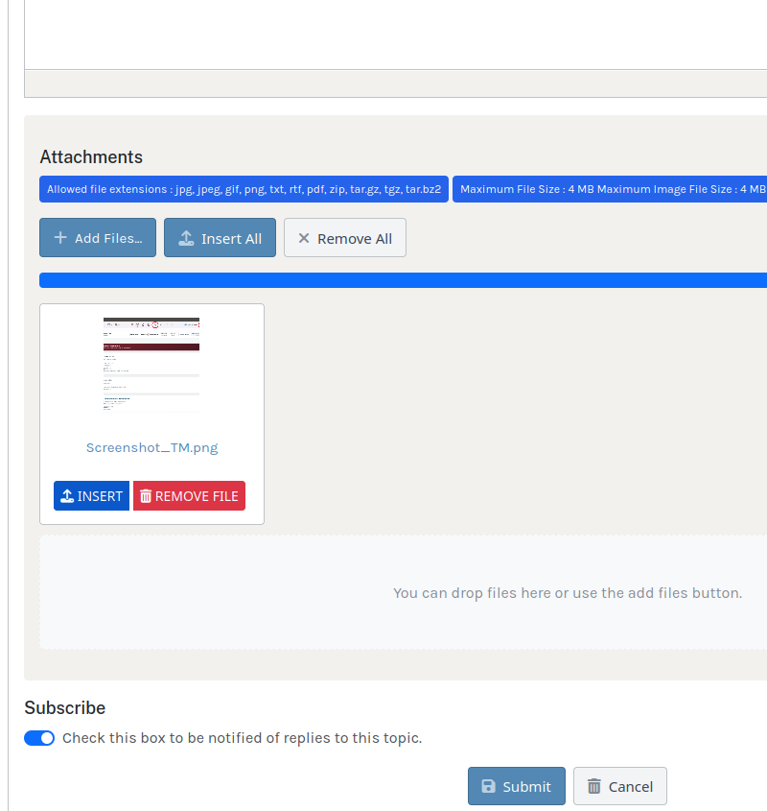Click the Subscribe heading

[64, 707]
